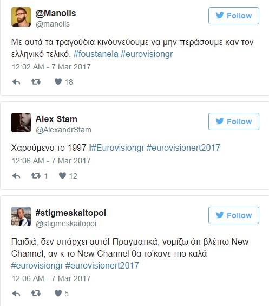Viewport: 269px width, 306px height.
Task: Reply to Alex Stam's tweet
Action: point(16,176)
